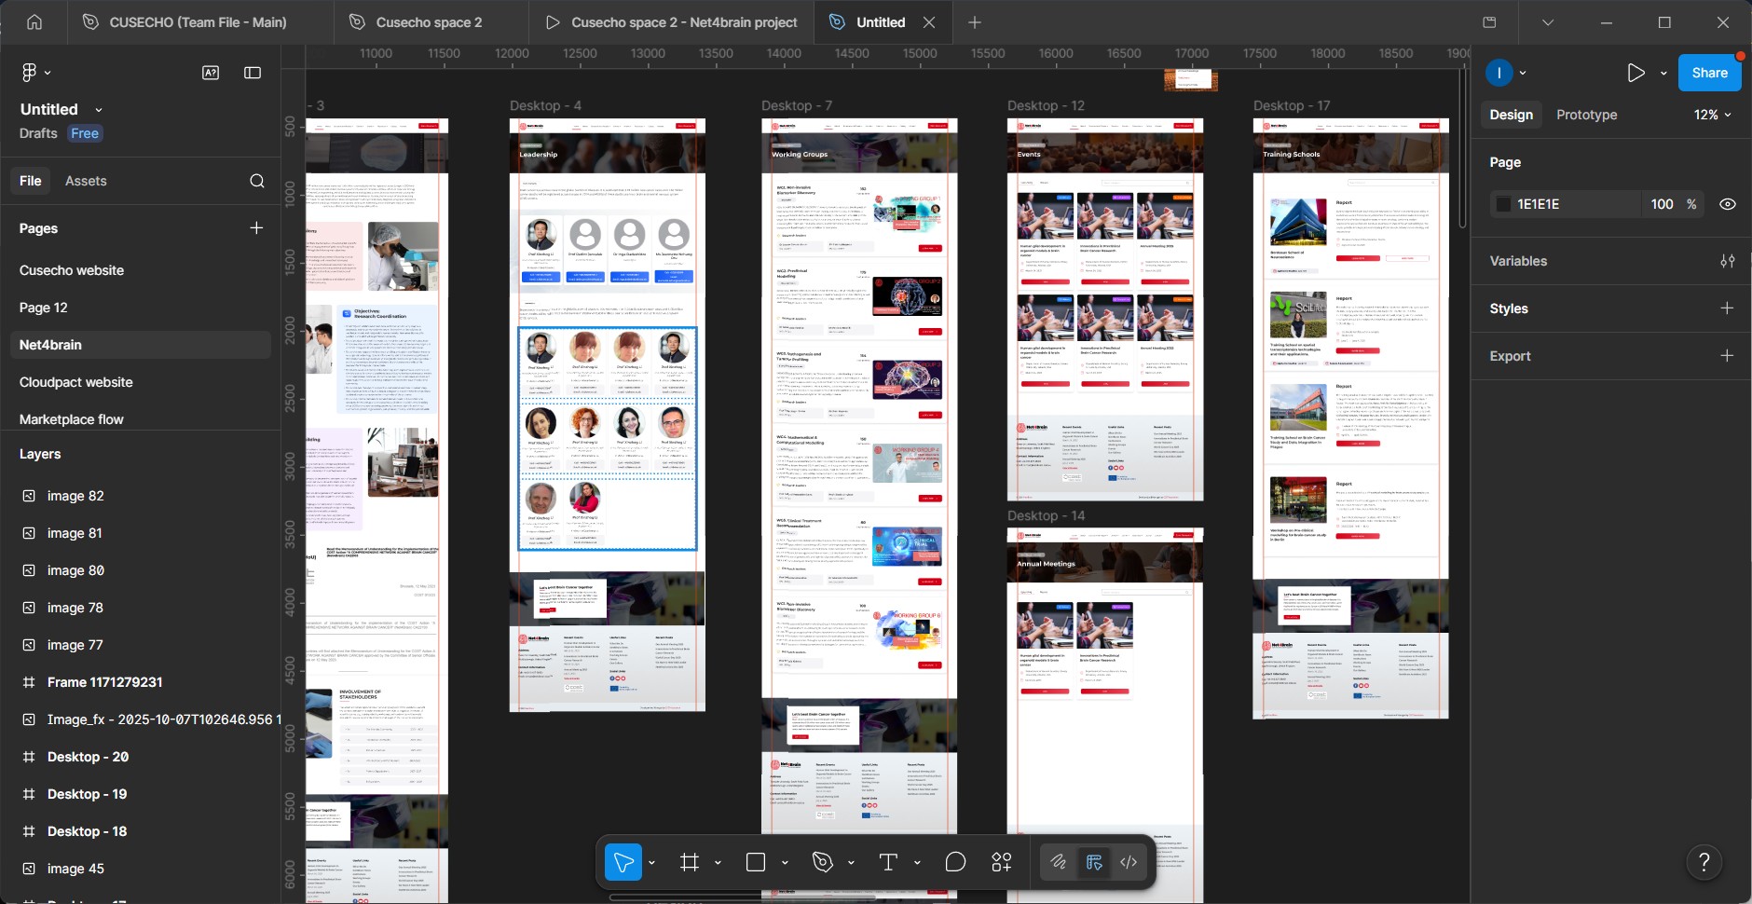Add a new page with plus icon

256,228
